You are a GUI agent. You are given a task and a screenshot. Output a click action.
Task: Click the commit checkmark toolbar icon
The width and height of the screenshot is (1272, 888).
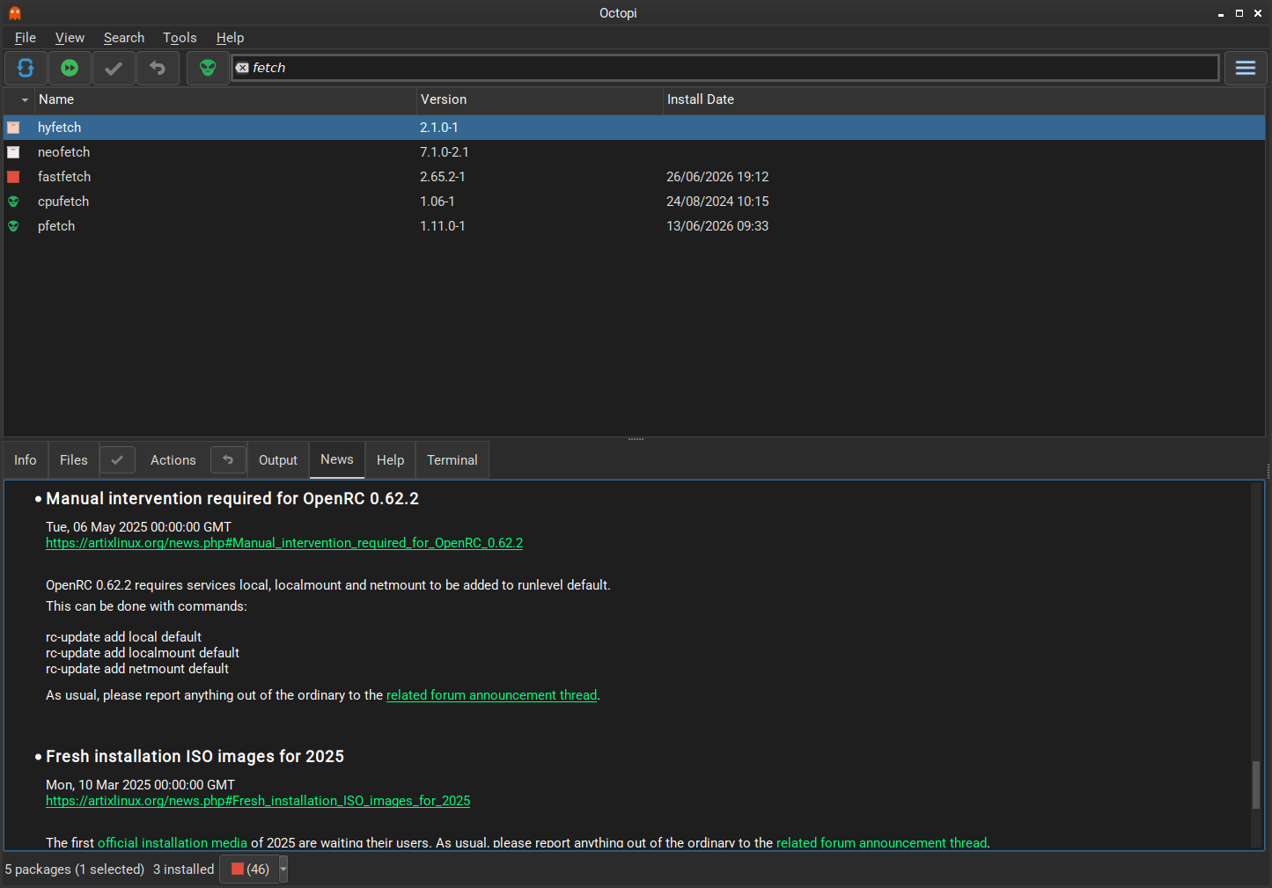[114, 68]
